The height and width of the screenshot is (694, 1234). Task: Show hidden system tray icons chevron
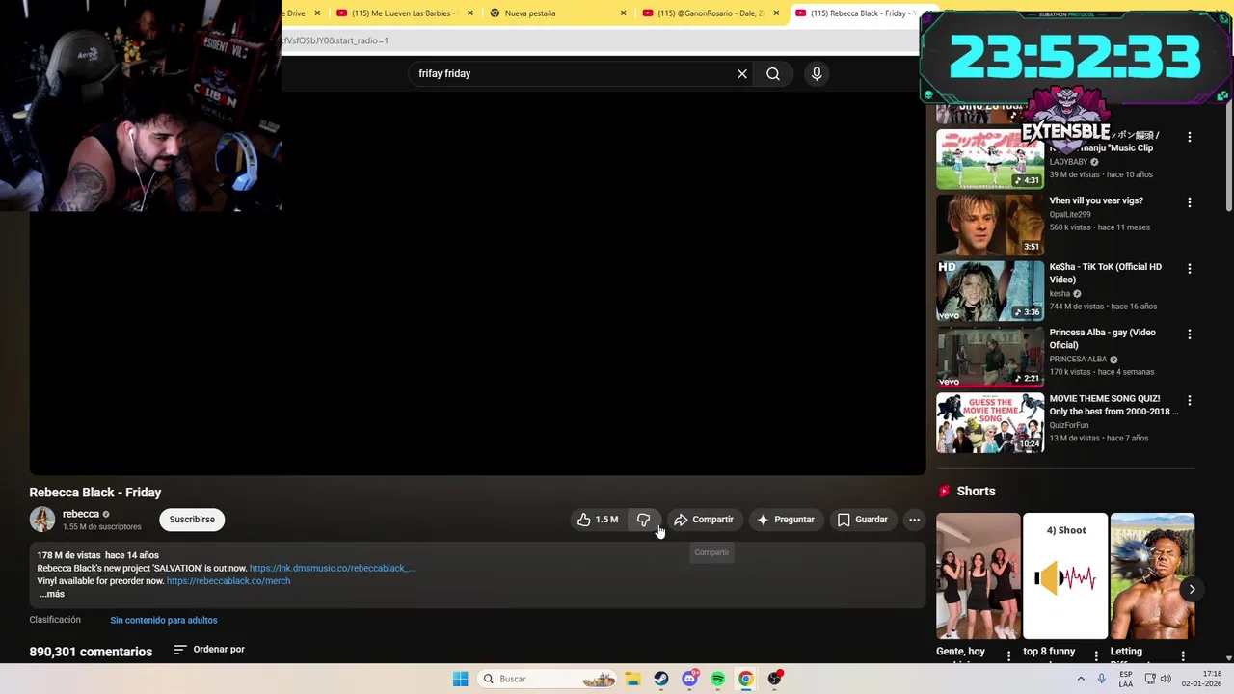(1081, 679)
